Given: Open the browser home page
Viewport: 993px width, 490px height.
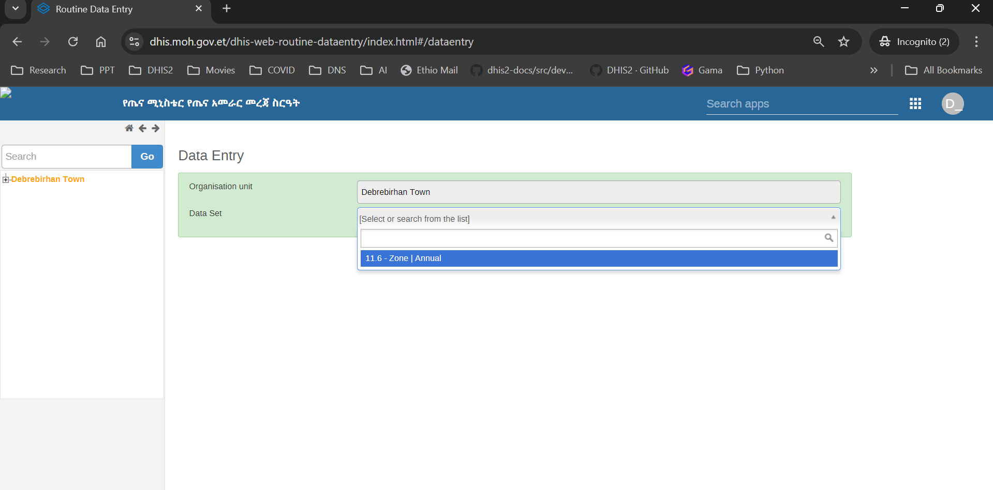Looking at the screenshot, I should (x=101, y=42).
